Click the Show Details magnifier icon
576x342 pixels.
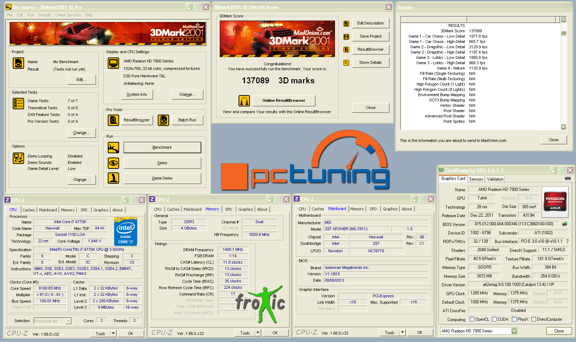point(346,63)
